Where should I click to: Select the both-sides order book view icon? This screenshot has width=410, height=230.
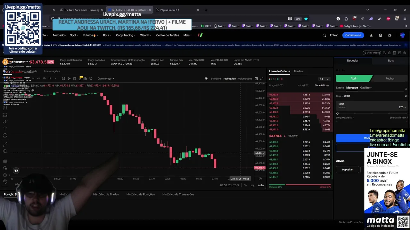[270, 79]
